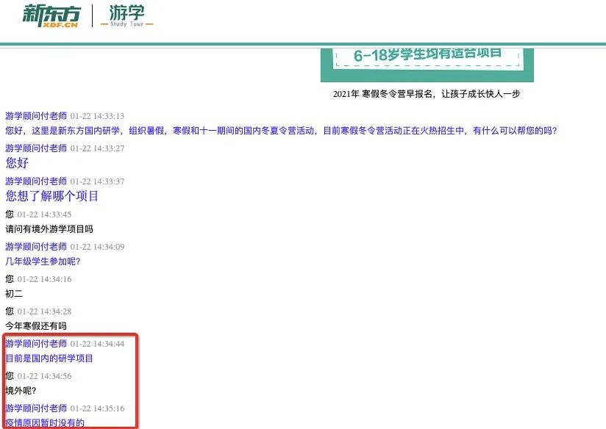Screen dimensions: 606x429
Task: Click the 您想了解哪个项目 message
Action: tap(51, 195)
